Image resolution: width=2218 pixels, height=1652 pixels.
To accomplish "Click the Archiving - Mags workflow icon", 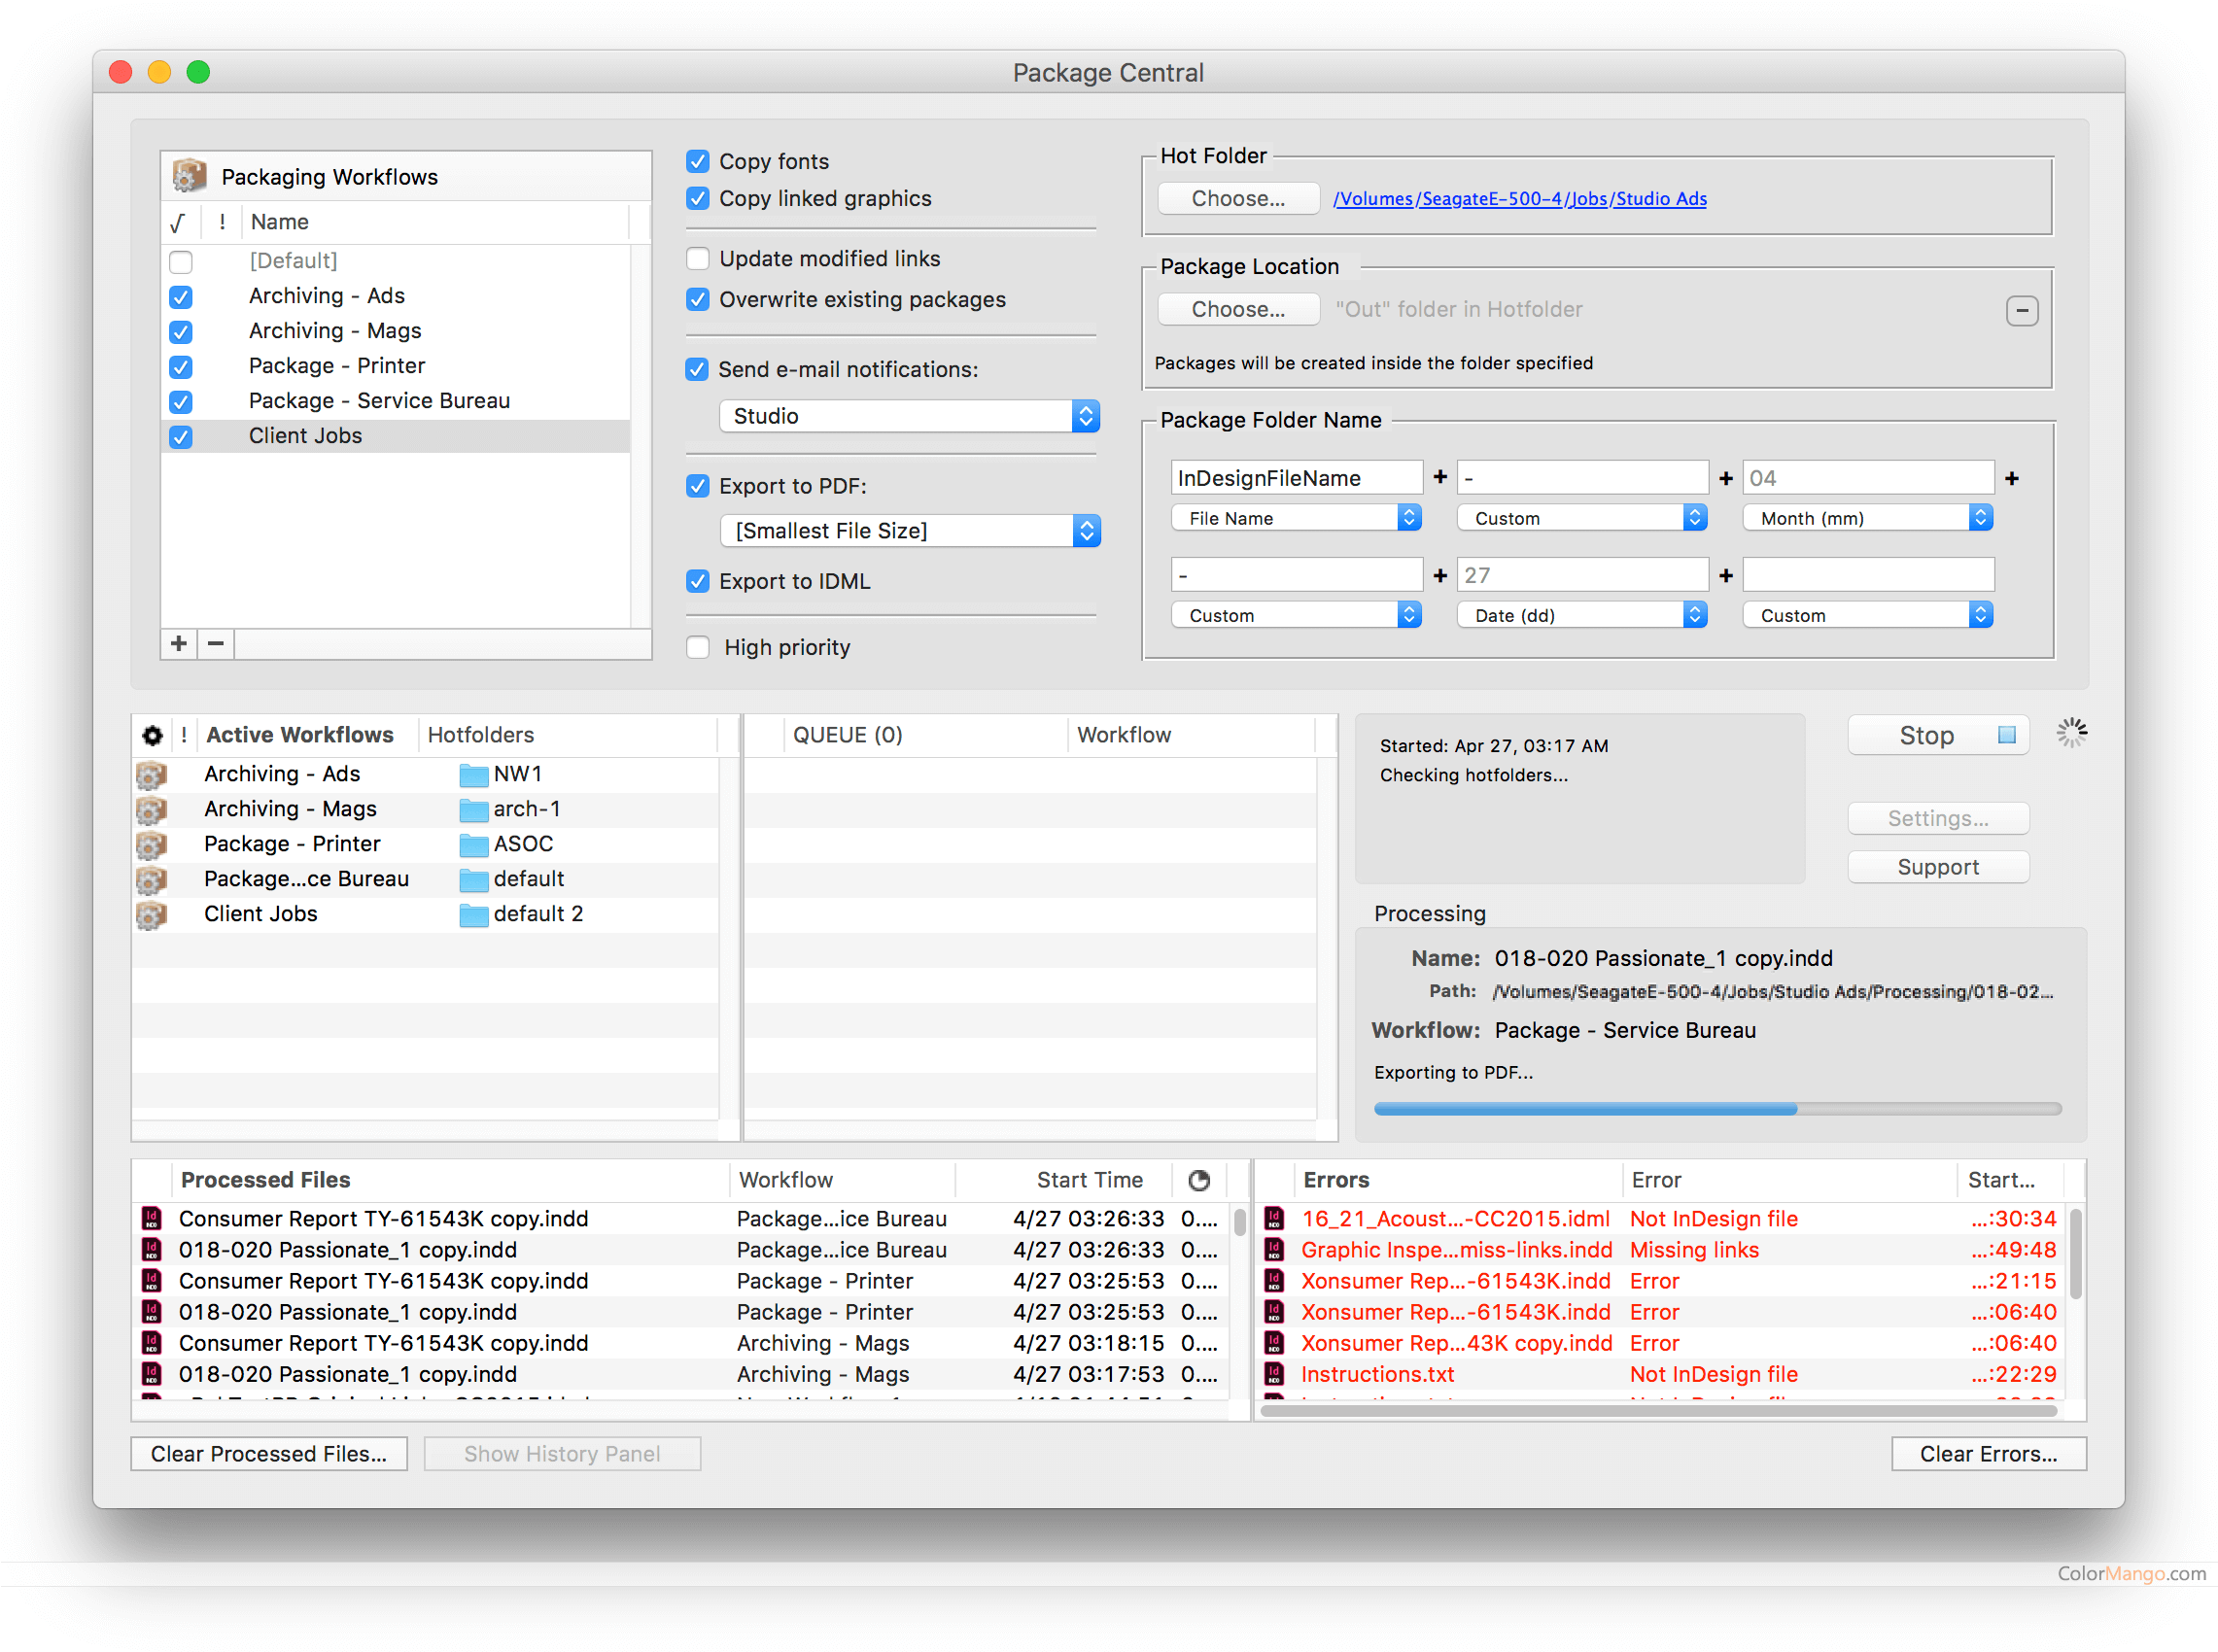I will [151, 809].
